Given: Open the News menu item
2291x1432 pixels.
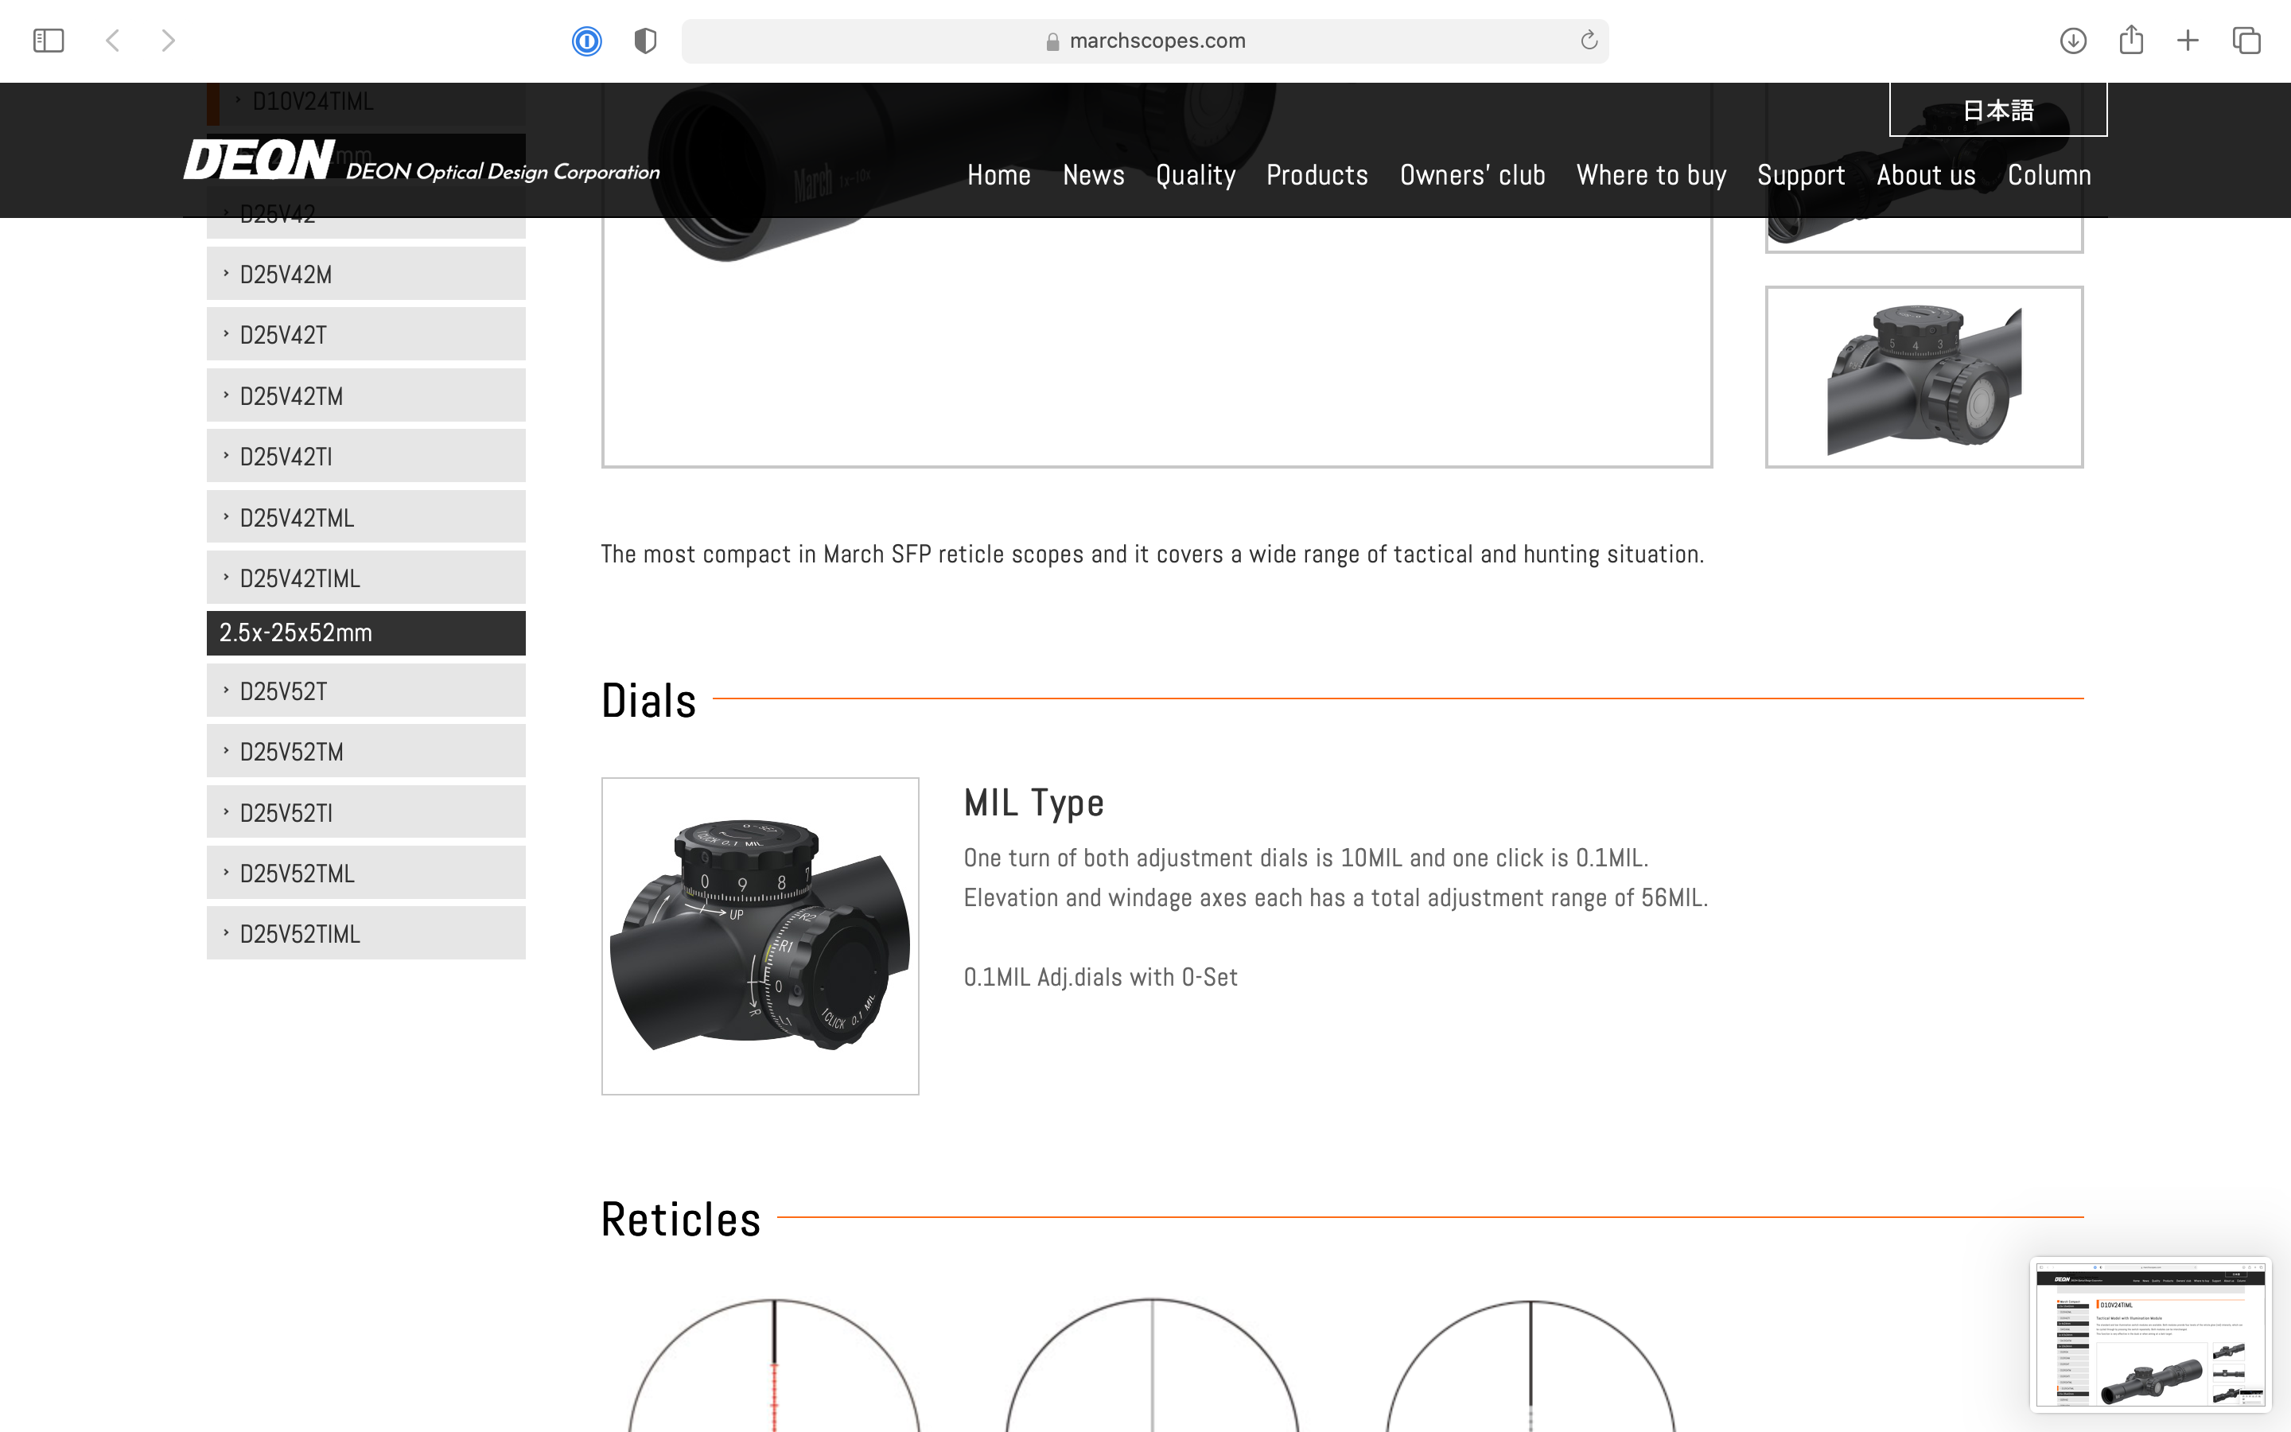Looking at the screenshot, I should click(1094, 175).
